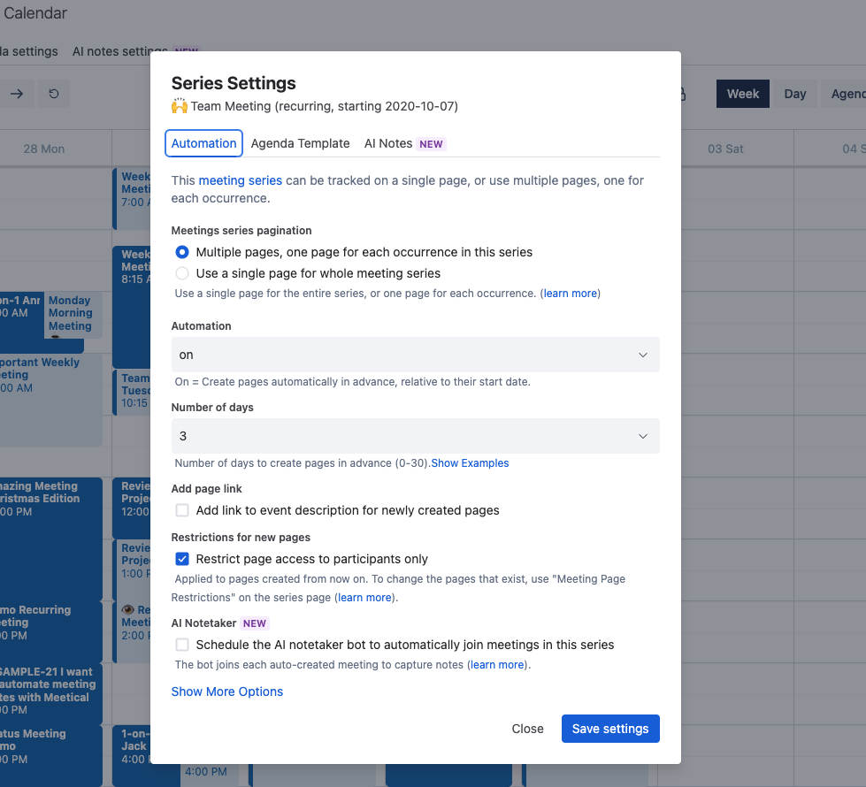Open the Automation on/off dropdown
866x787 pixels.
(x=416, y=355)
